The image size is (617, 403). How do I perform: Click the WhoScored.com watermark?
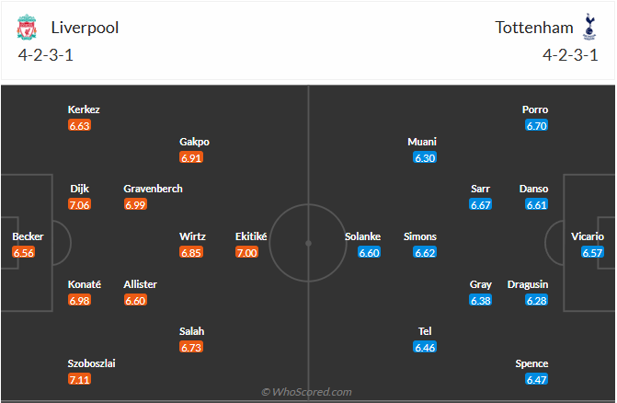[308, 392]
